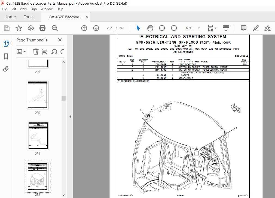
Task: Click the total page count 897
Action: (x=121, y=28)
